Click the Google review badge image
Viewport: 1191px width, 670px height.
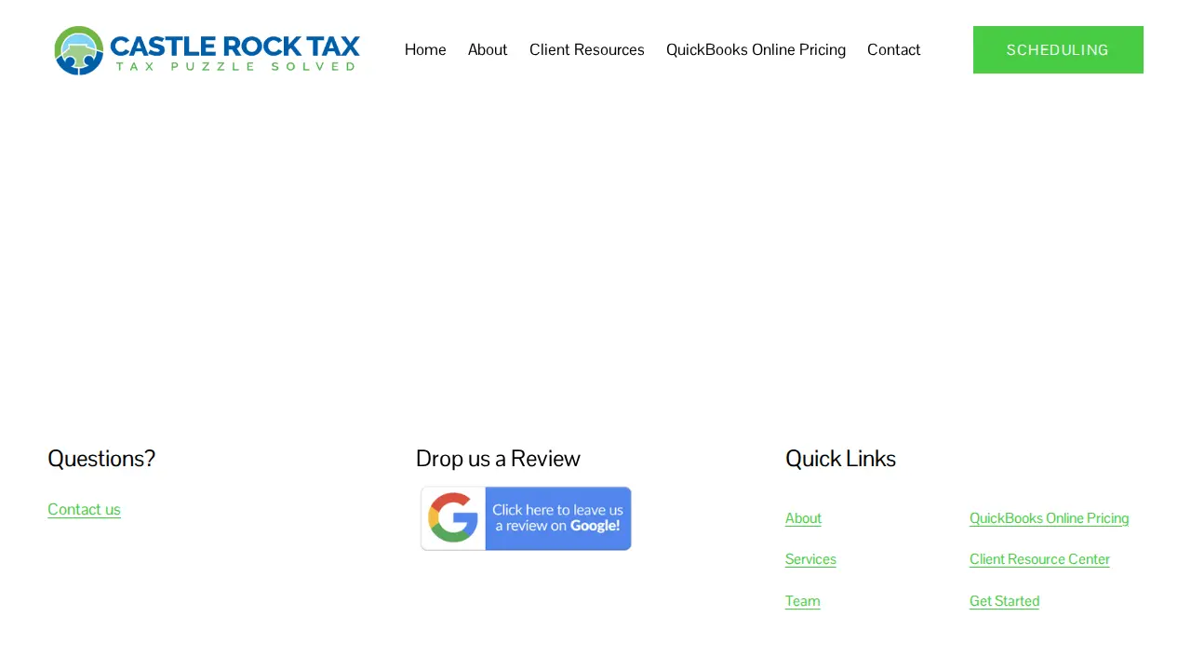[x=526, y=518]
